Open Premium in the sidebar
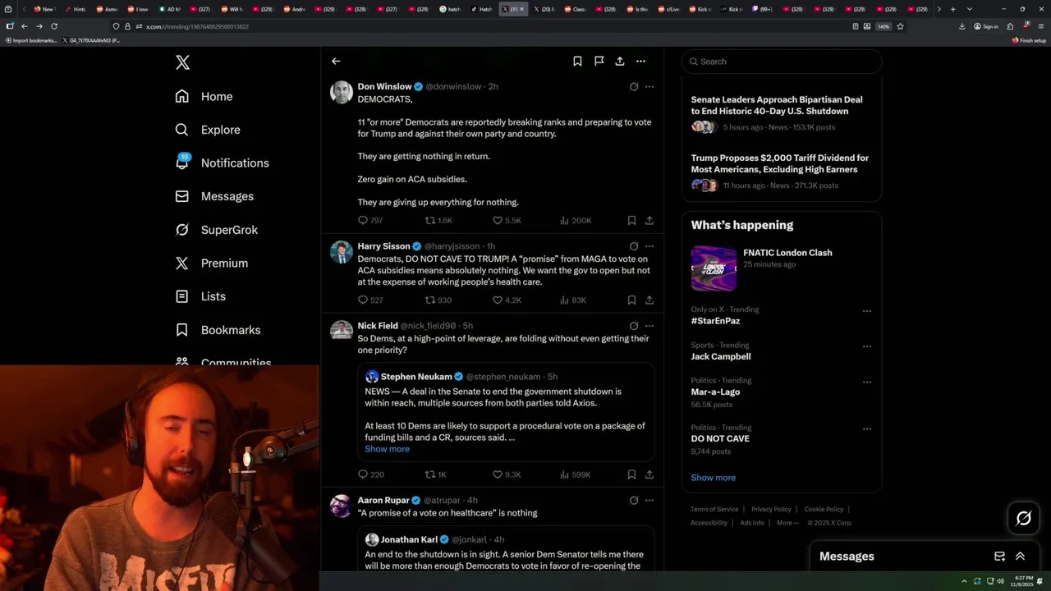The width and height of the screenshot is (1051, 591). tap(212, 263)
